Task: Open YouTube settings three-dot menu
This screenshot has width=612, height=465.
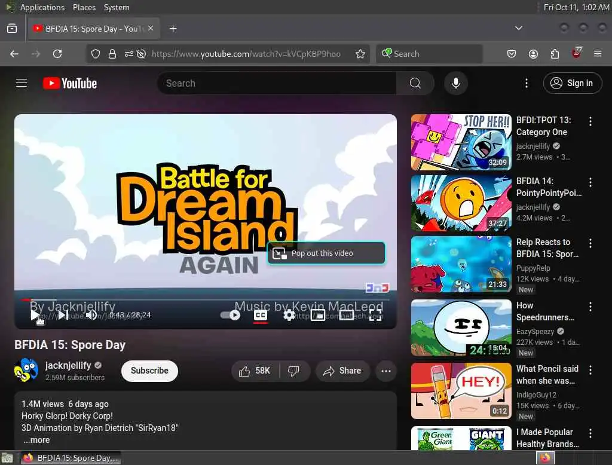Action: (x=527, y=83)
